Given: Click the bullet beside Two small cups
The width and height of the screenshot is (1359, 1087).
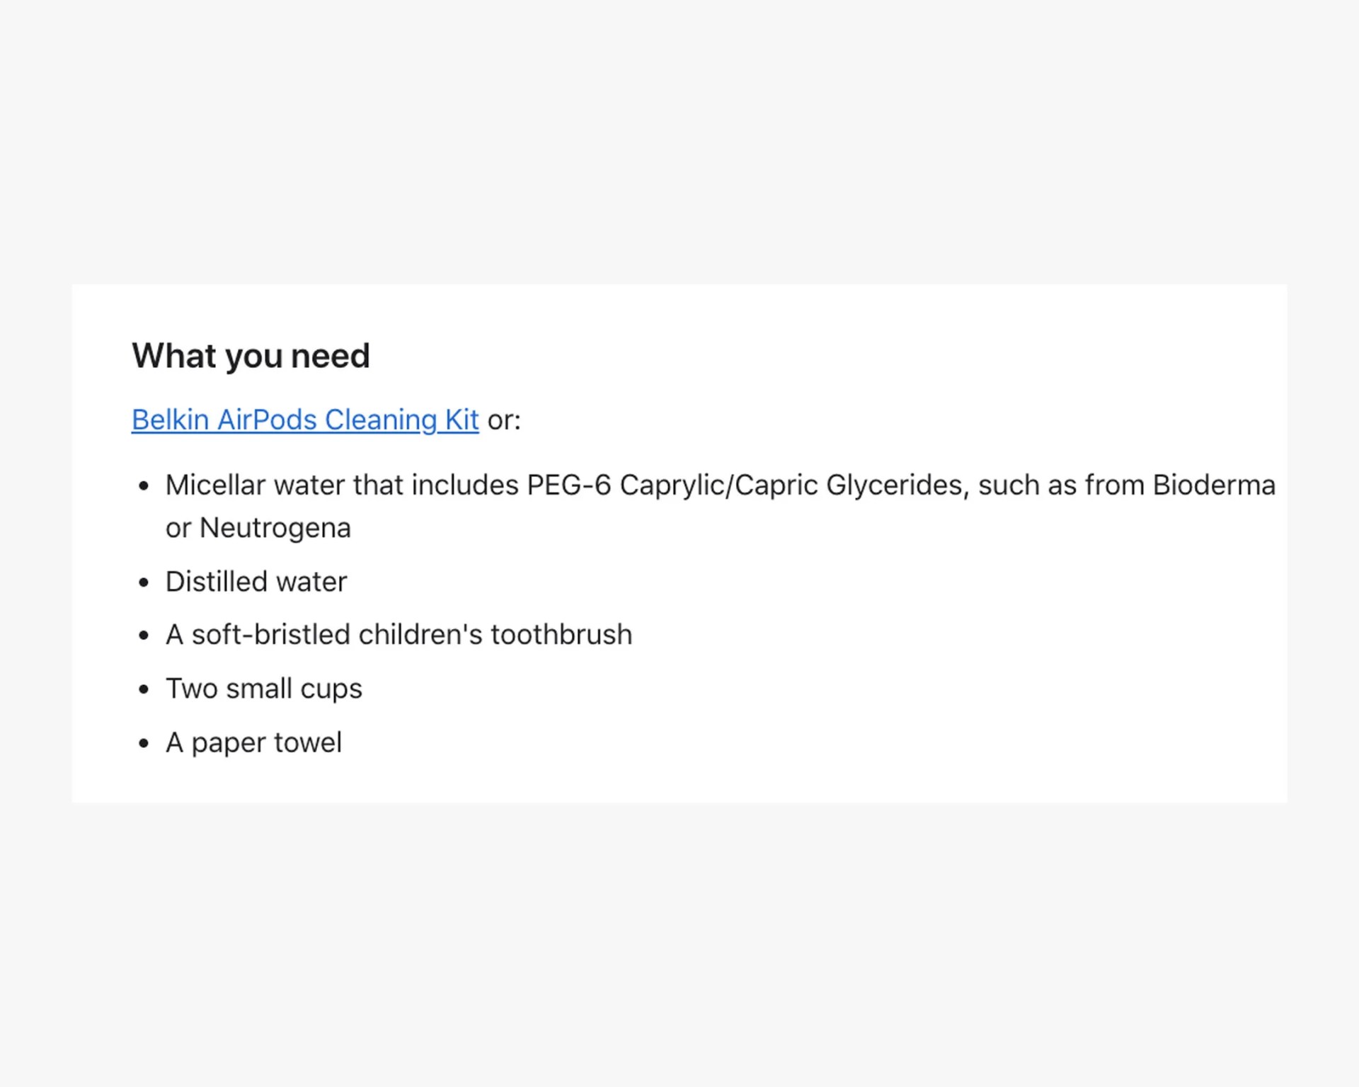Looking at the screenshot, I should pos(144,689).
